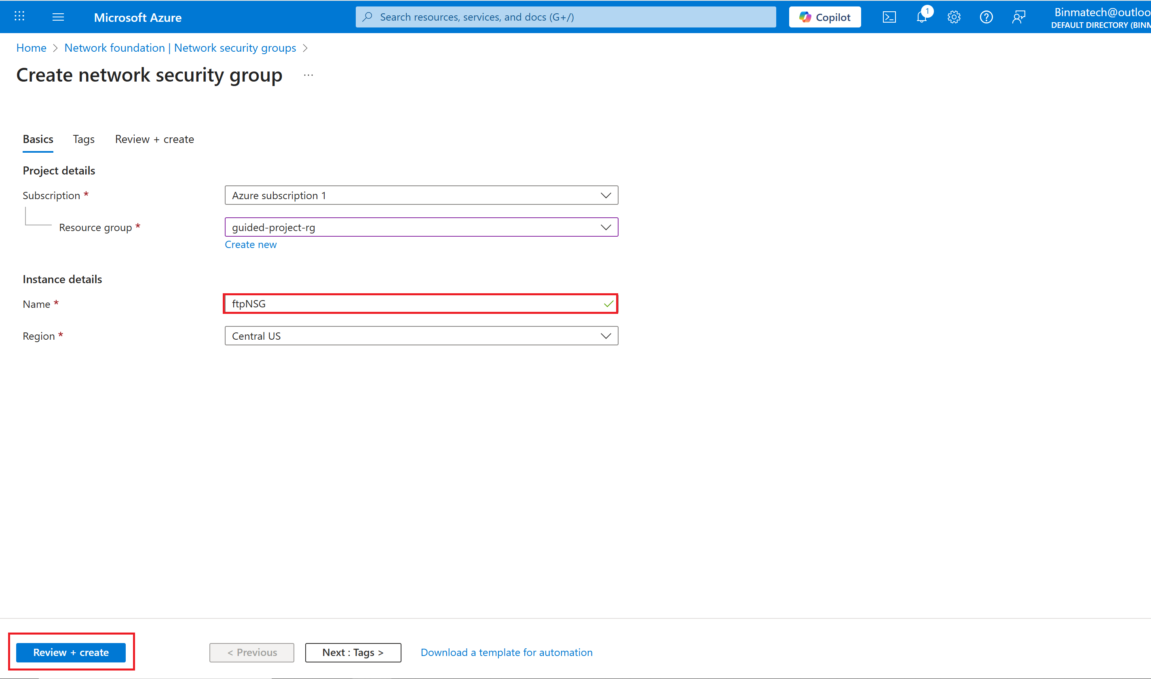Click the feedback icon in the header
1151x679 pixels.
click(x=1019, y=17)
